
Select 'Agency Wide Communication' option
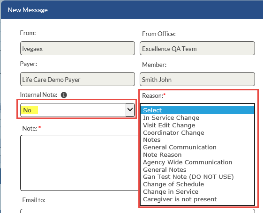click(197, 162)
